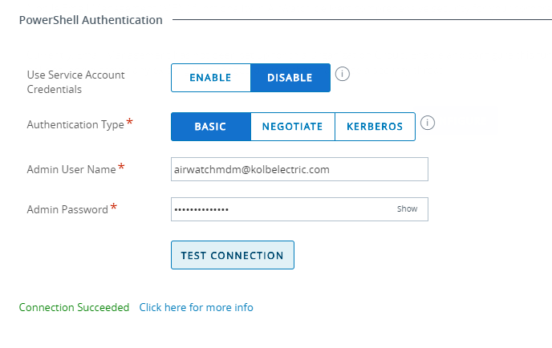Choose BASIC authentication type
This screenshot has height=348, width=552.
pyautogui.click(x=210, y=127)
